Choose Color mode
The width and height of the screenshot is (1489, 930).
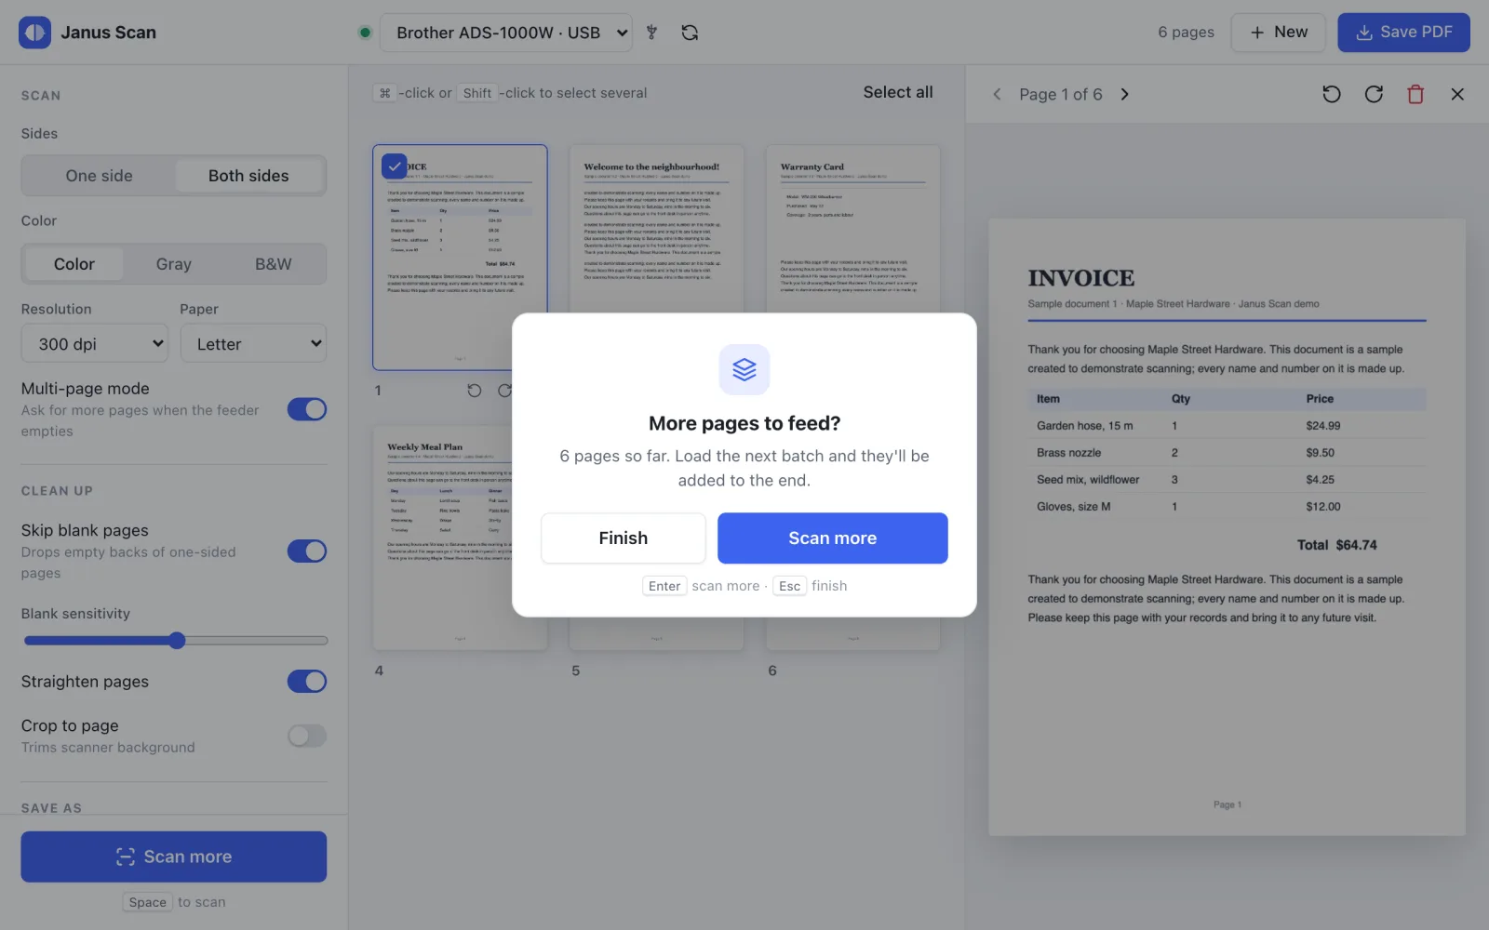tap(74, 264)
